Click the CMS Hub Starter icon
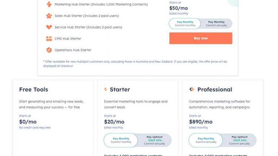This screenshot has width=278, height=156. pos(49,39)
